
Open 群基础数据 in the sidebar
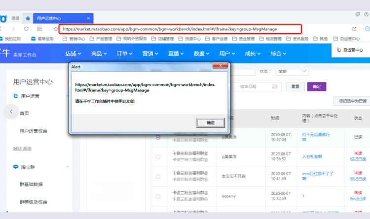coord(31,184)
